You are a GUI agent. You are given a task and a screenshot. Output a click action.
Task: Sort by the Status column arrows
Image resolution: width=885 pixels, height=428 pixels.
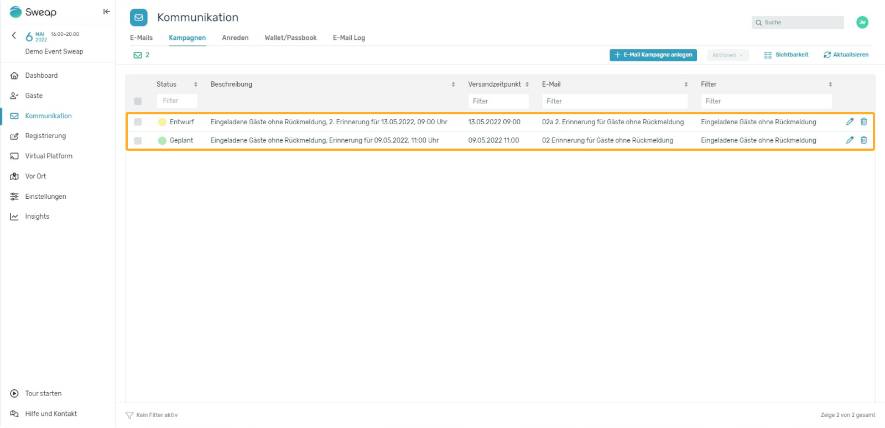click(195, 84)
